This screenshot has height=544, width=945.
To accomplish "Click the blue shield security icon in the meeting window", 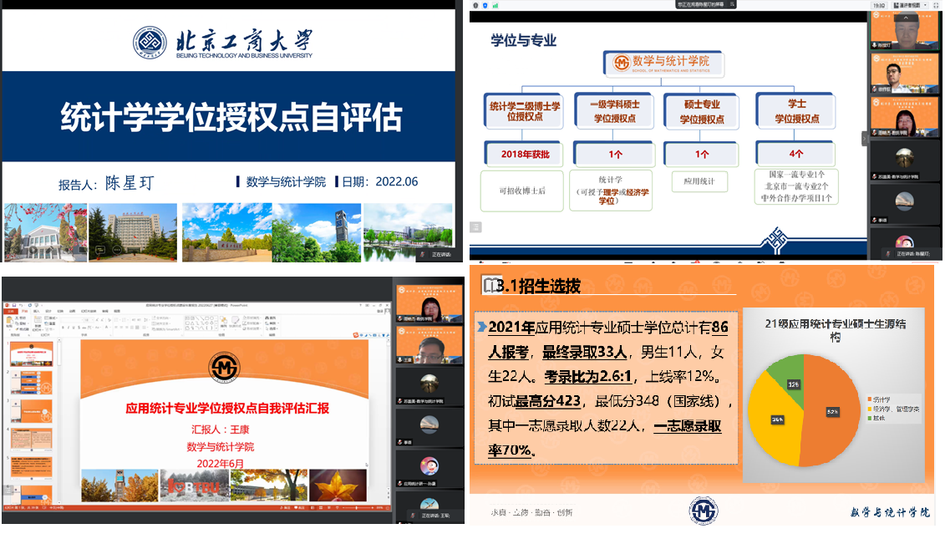I will (x=484, y=5).
